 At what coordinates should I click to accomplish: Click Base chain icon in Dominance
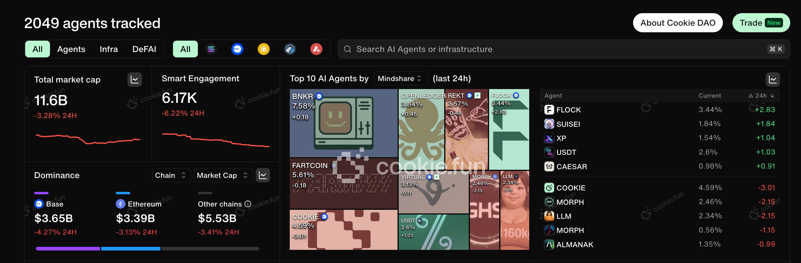39,204
